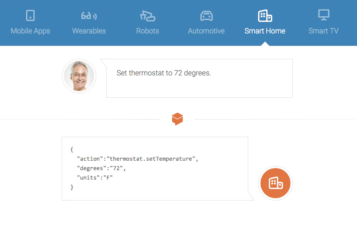The image size is (357, 225).
Task: Open the Robots tab label
Action: point(148,31)
